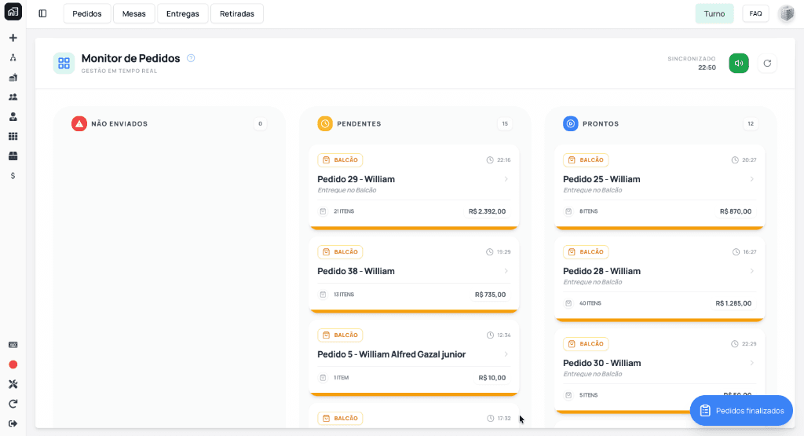Open the tools wrench icon in sidebar
This screenshot has width=804, height=436.
13,384
